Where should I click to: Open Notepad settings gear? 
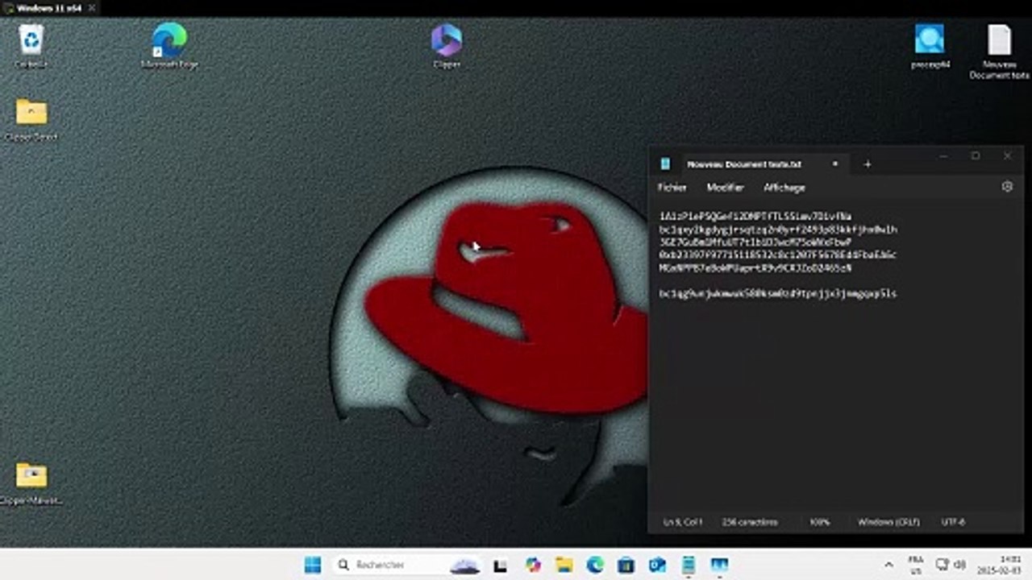(x=1007, y=187)
